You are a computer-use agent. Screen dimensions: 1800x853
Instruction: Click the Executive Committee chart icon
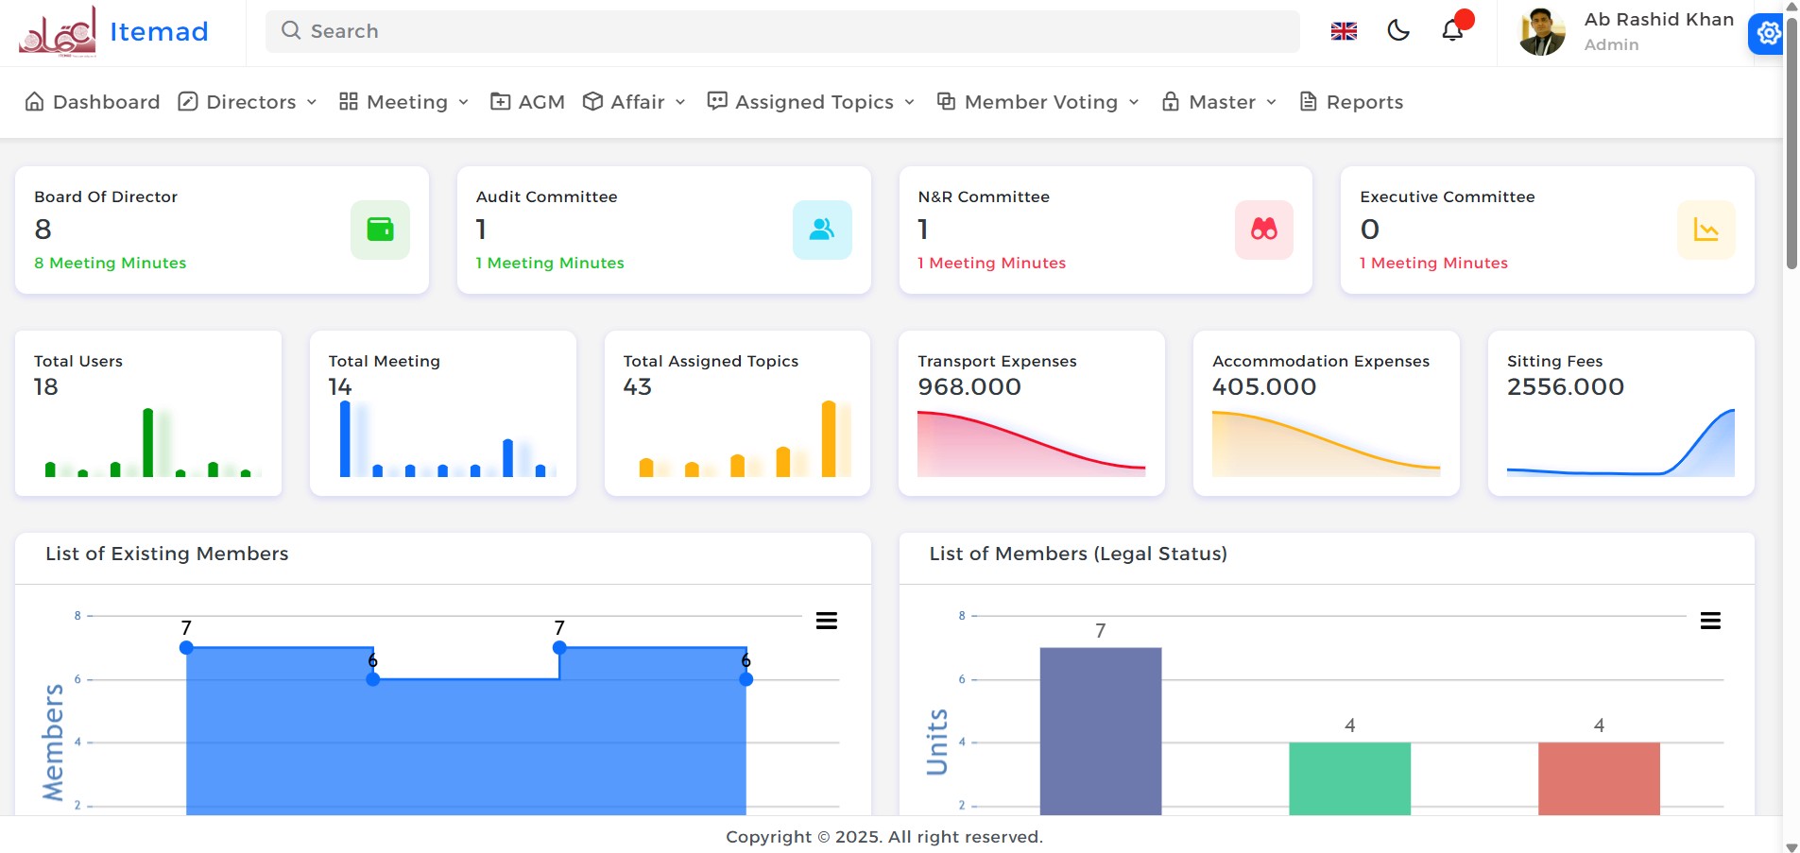[x=1706, y=230]
